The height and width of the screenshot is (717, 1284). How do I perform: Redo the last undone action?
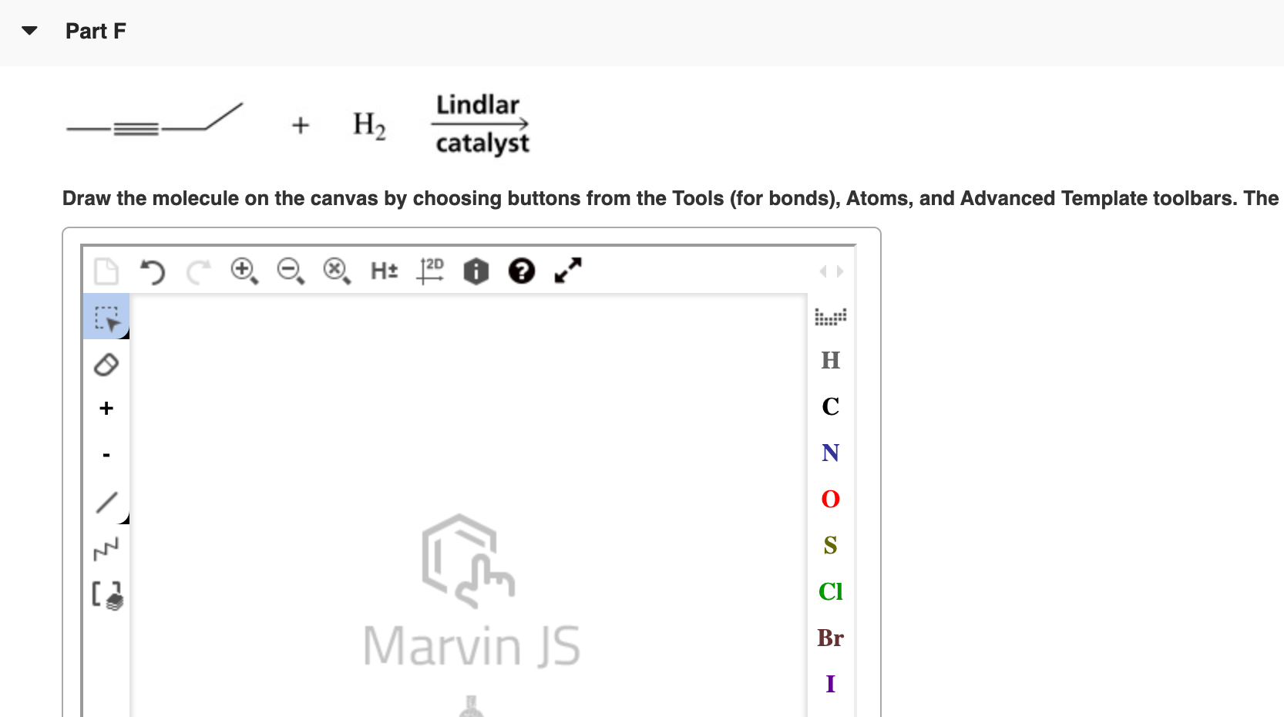198,271
